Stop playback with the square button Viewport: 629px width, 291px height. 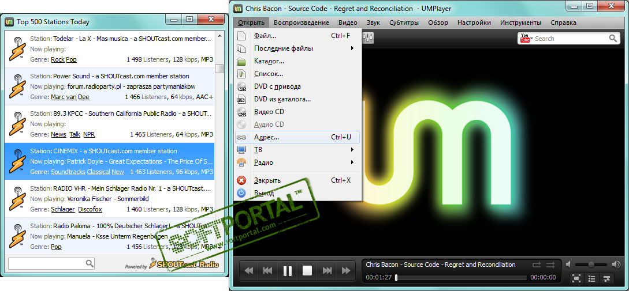307,271
